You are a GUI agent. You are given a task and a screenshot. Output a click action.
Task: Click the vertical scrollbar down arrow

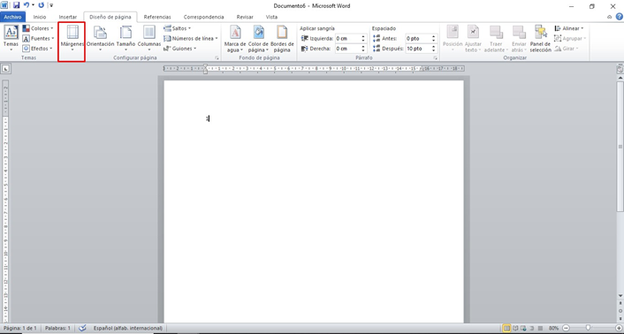tap(620, 296)
